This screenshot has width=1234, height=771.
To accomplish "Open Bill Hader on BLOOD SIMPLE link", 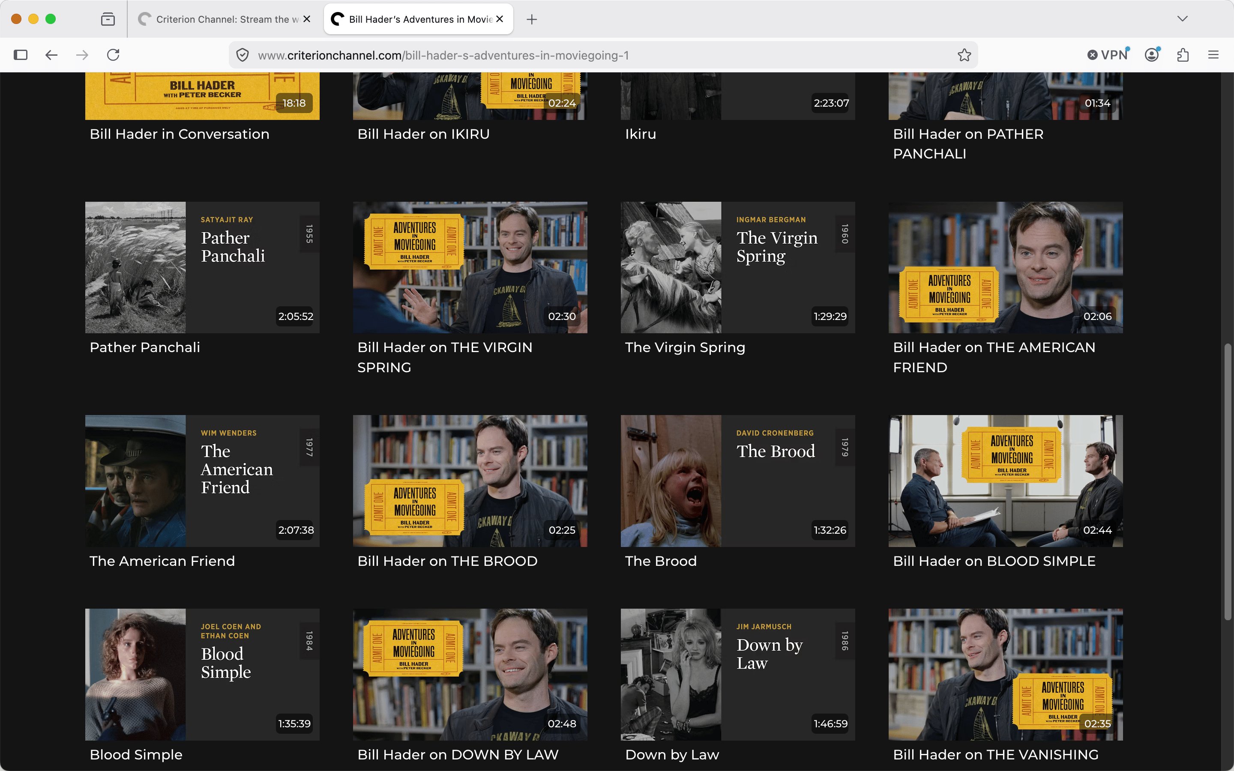I will coord(994,561).
